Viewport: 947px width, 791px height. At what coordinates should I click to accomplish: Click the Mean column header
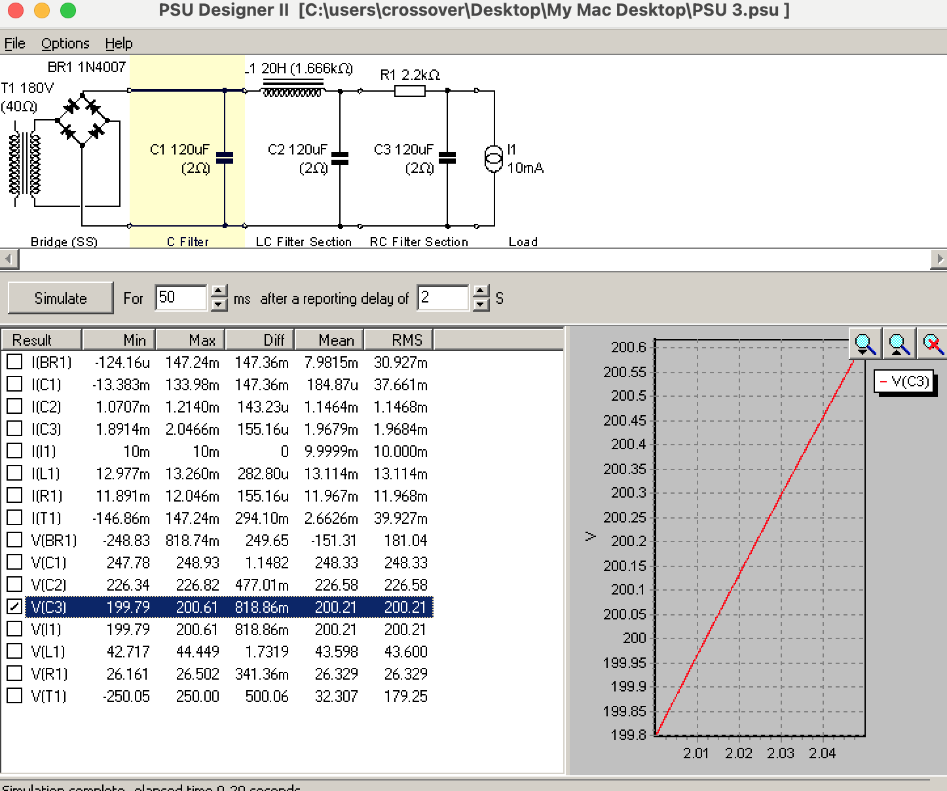[x=329, y=340]
